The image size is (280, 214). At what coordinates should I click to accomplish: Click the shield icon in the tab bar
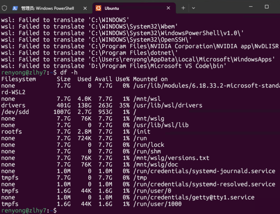5,8
